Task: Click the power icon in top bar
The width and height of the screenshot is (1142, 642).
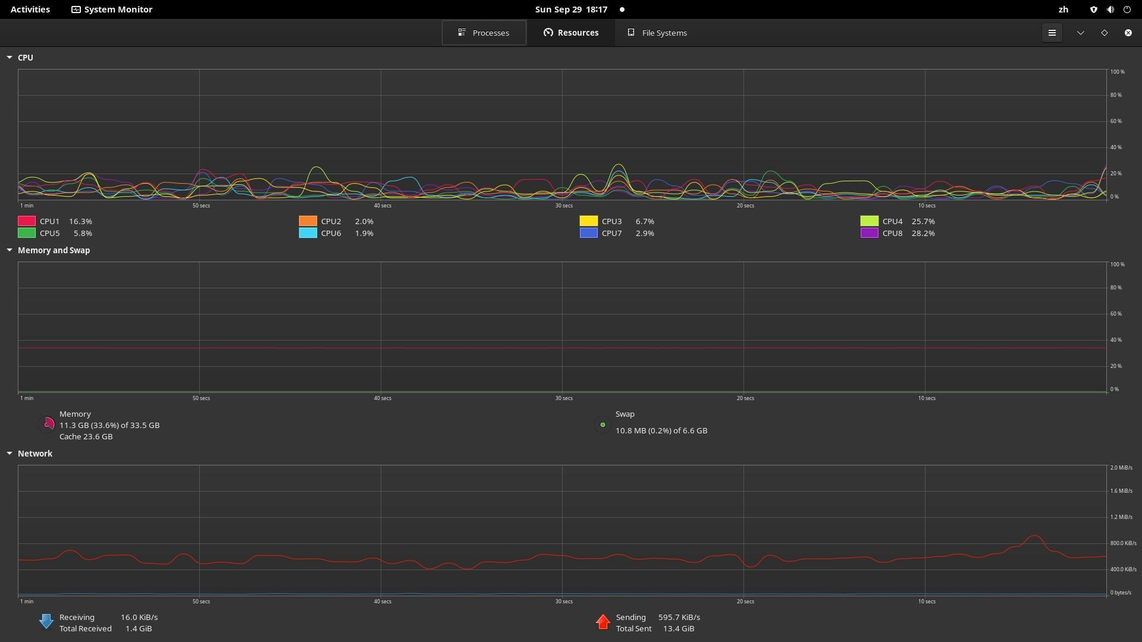Action: tap(1127, 10)
